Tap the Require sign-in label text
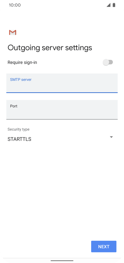124x263 pixels. [22, 63]
